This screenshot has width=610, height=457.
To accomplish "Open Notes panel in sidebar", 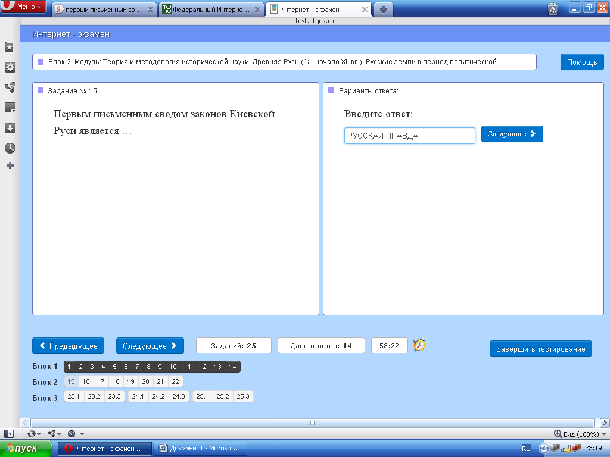I will click(10, 108).
